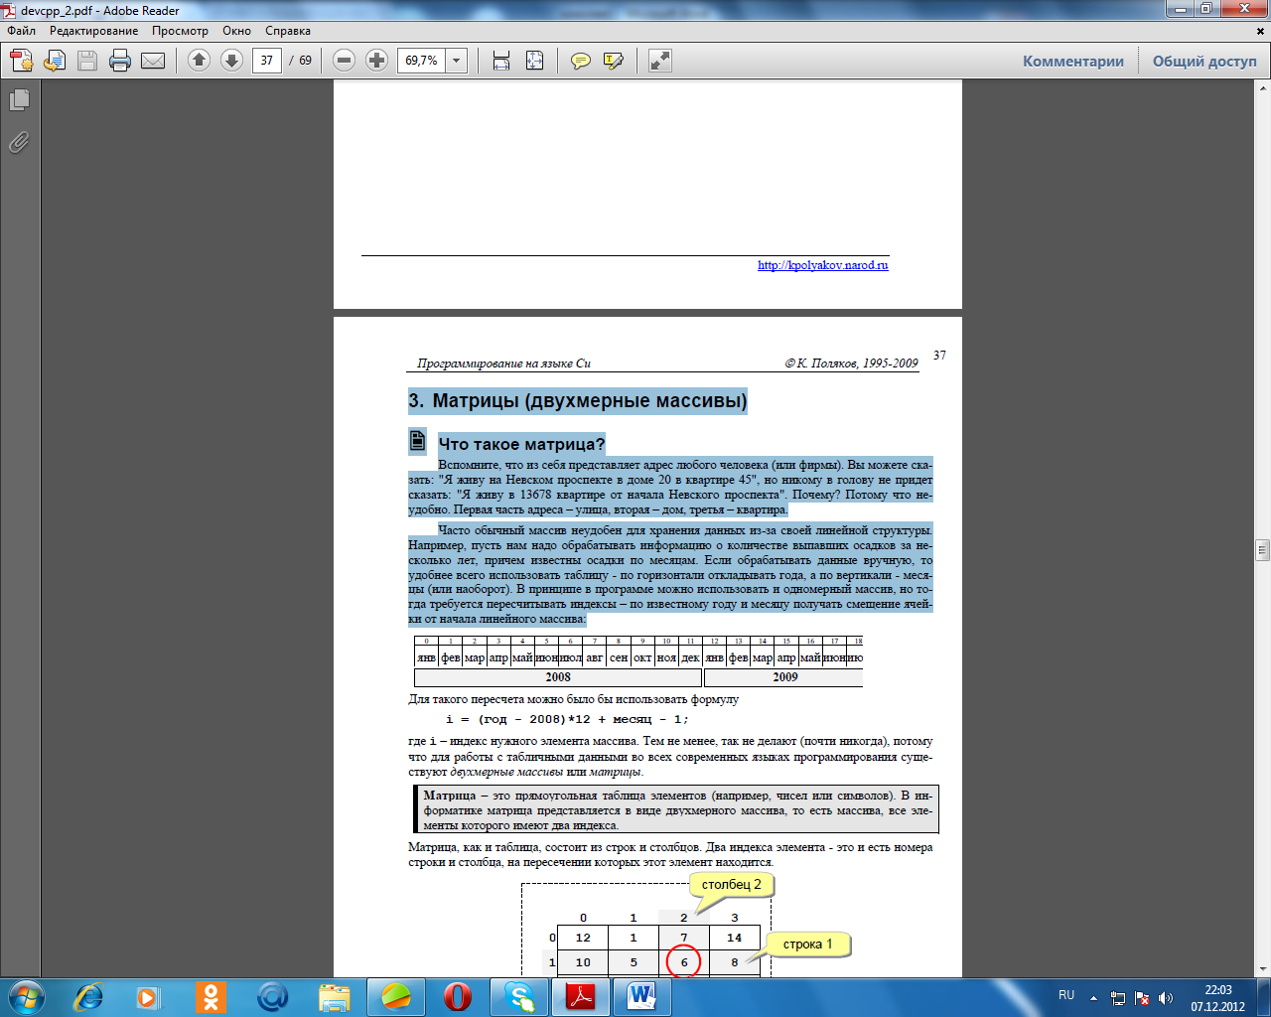The height and width of the screenshot is (1017, 1271).
Task: Switch to Microsoft Word in taskbar
Action: point(642,996)
